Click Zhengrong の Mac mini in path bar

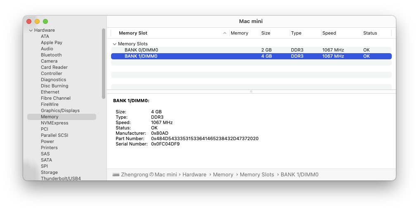[149, 175]
